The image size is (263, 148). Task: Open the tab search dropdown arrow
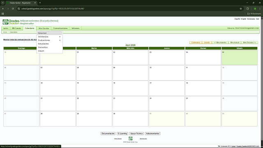(3, 3)
